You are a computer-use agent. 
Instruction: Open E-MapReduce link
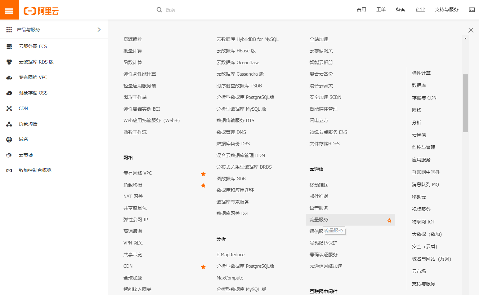click(231, 255)
